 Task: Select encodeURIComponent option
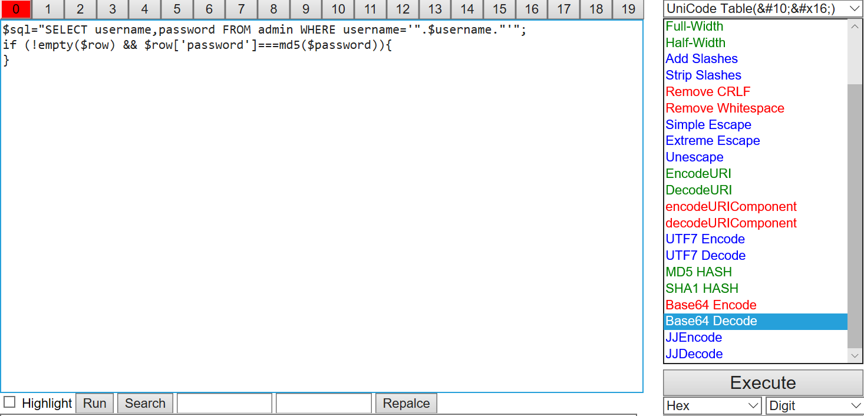[x=756, y=207]
